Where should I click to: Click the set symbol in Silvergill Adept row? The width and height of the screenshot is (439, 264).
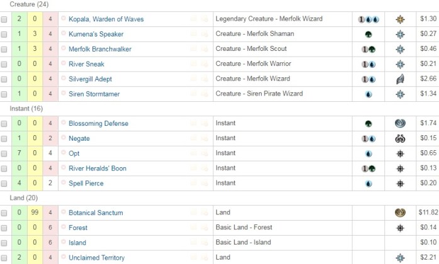[399, 79]
